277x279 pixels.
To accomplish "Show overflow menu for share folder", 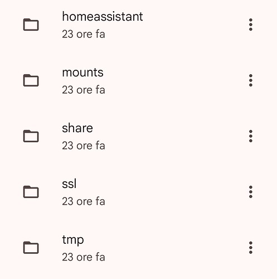I will click(251, 136).
